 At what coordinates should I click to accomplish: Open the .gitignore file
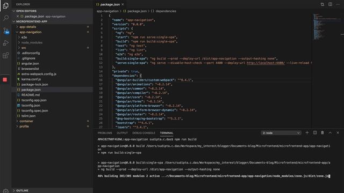28,58
